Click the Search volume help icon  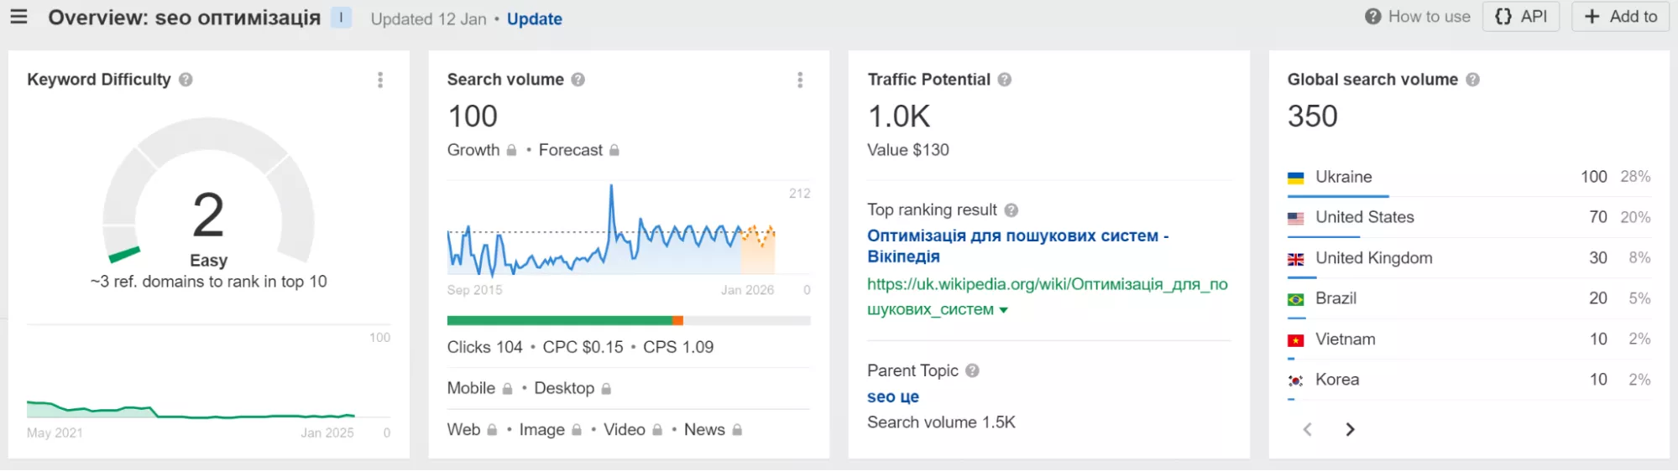(578, 80)
